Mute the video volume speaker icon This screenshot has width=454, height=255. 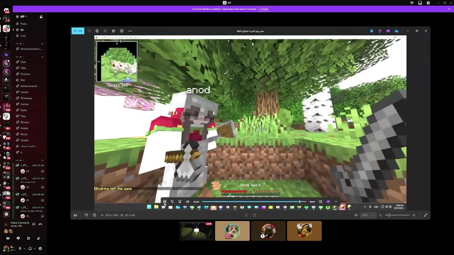point(187,202)
